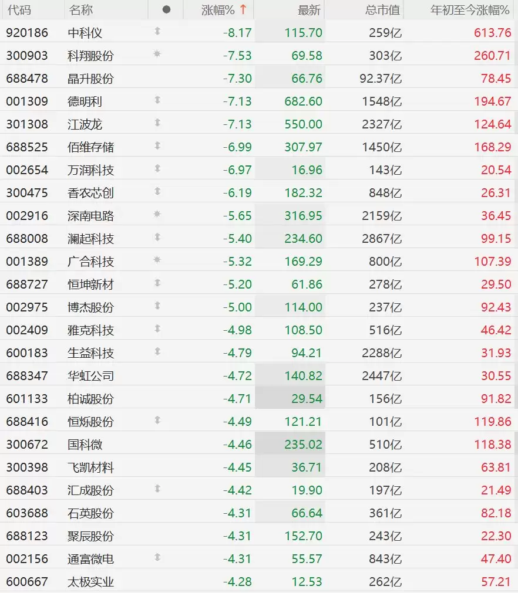
Task: Select stock name 江波龙
Action: point(85,125)
